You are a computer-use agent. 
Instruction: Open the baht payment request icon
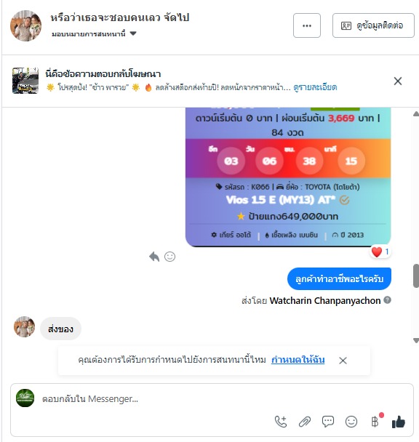coord(375,422)
